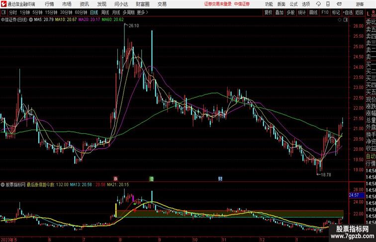376x242 pixels.
Task: Click the 2023年5 date label on timeline
Action: tap(8, 240)
